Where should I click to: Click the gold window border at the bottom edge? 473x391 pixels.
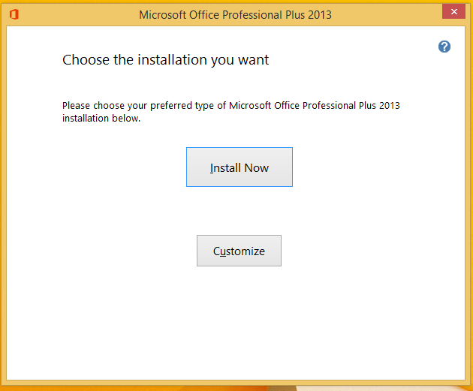click(x=235, y=383)
